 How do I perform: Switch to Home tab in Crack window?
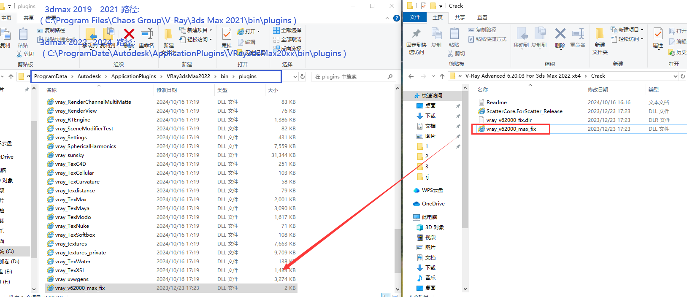(438, 17)
